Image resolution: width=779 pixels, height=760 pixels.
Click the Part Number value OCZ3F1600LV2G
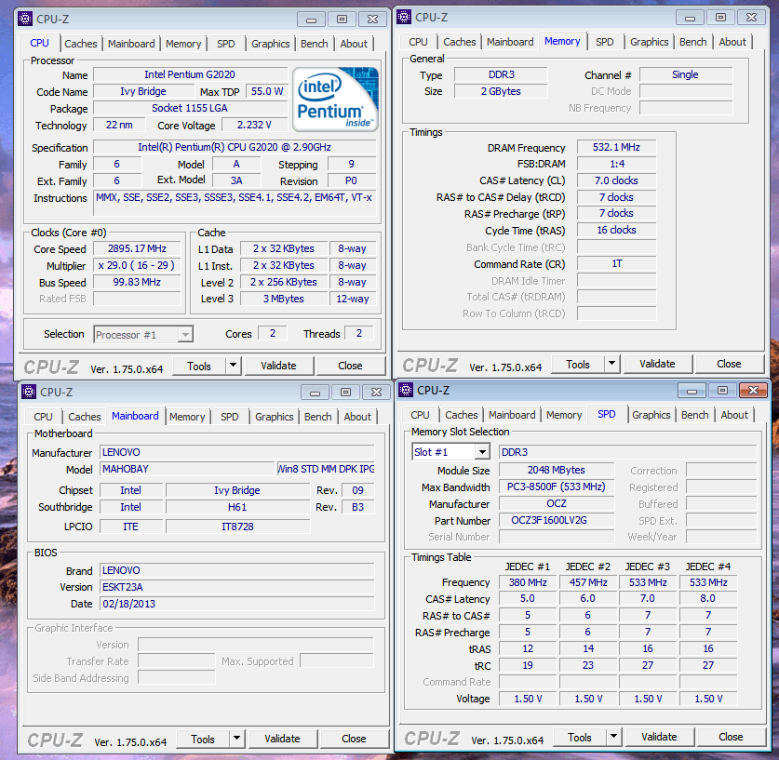coord(557,520)
